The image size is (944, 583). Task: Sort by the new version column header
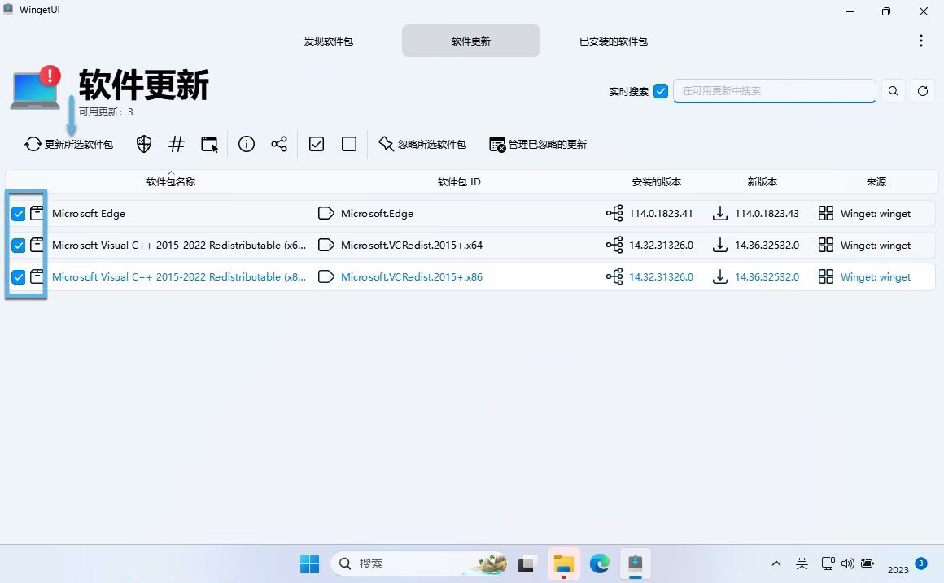(763, 181)
